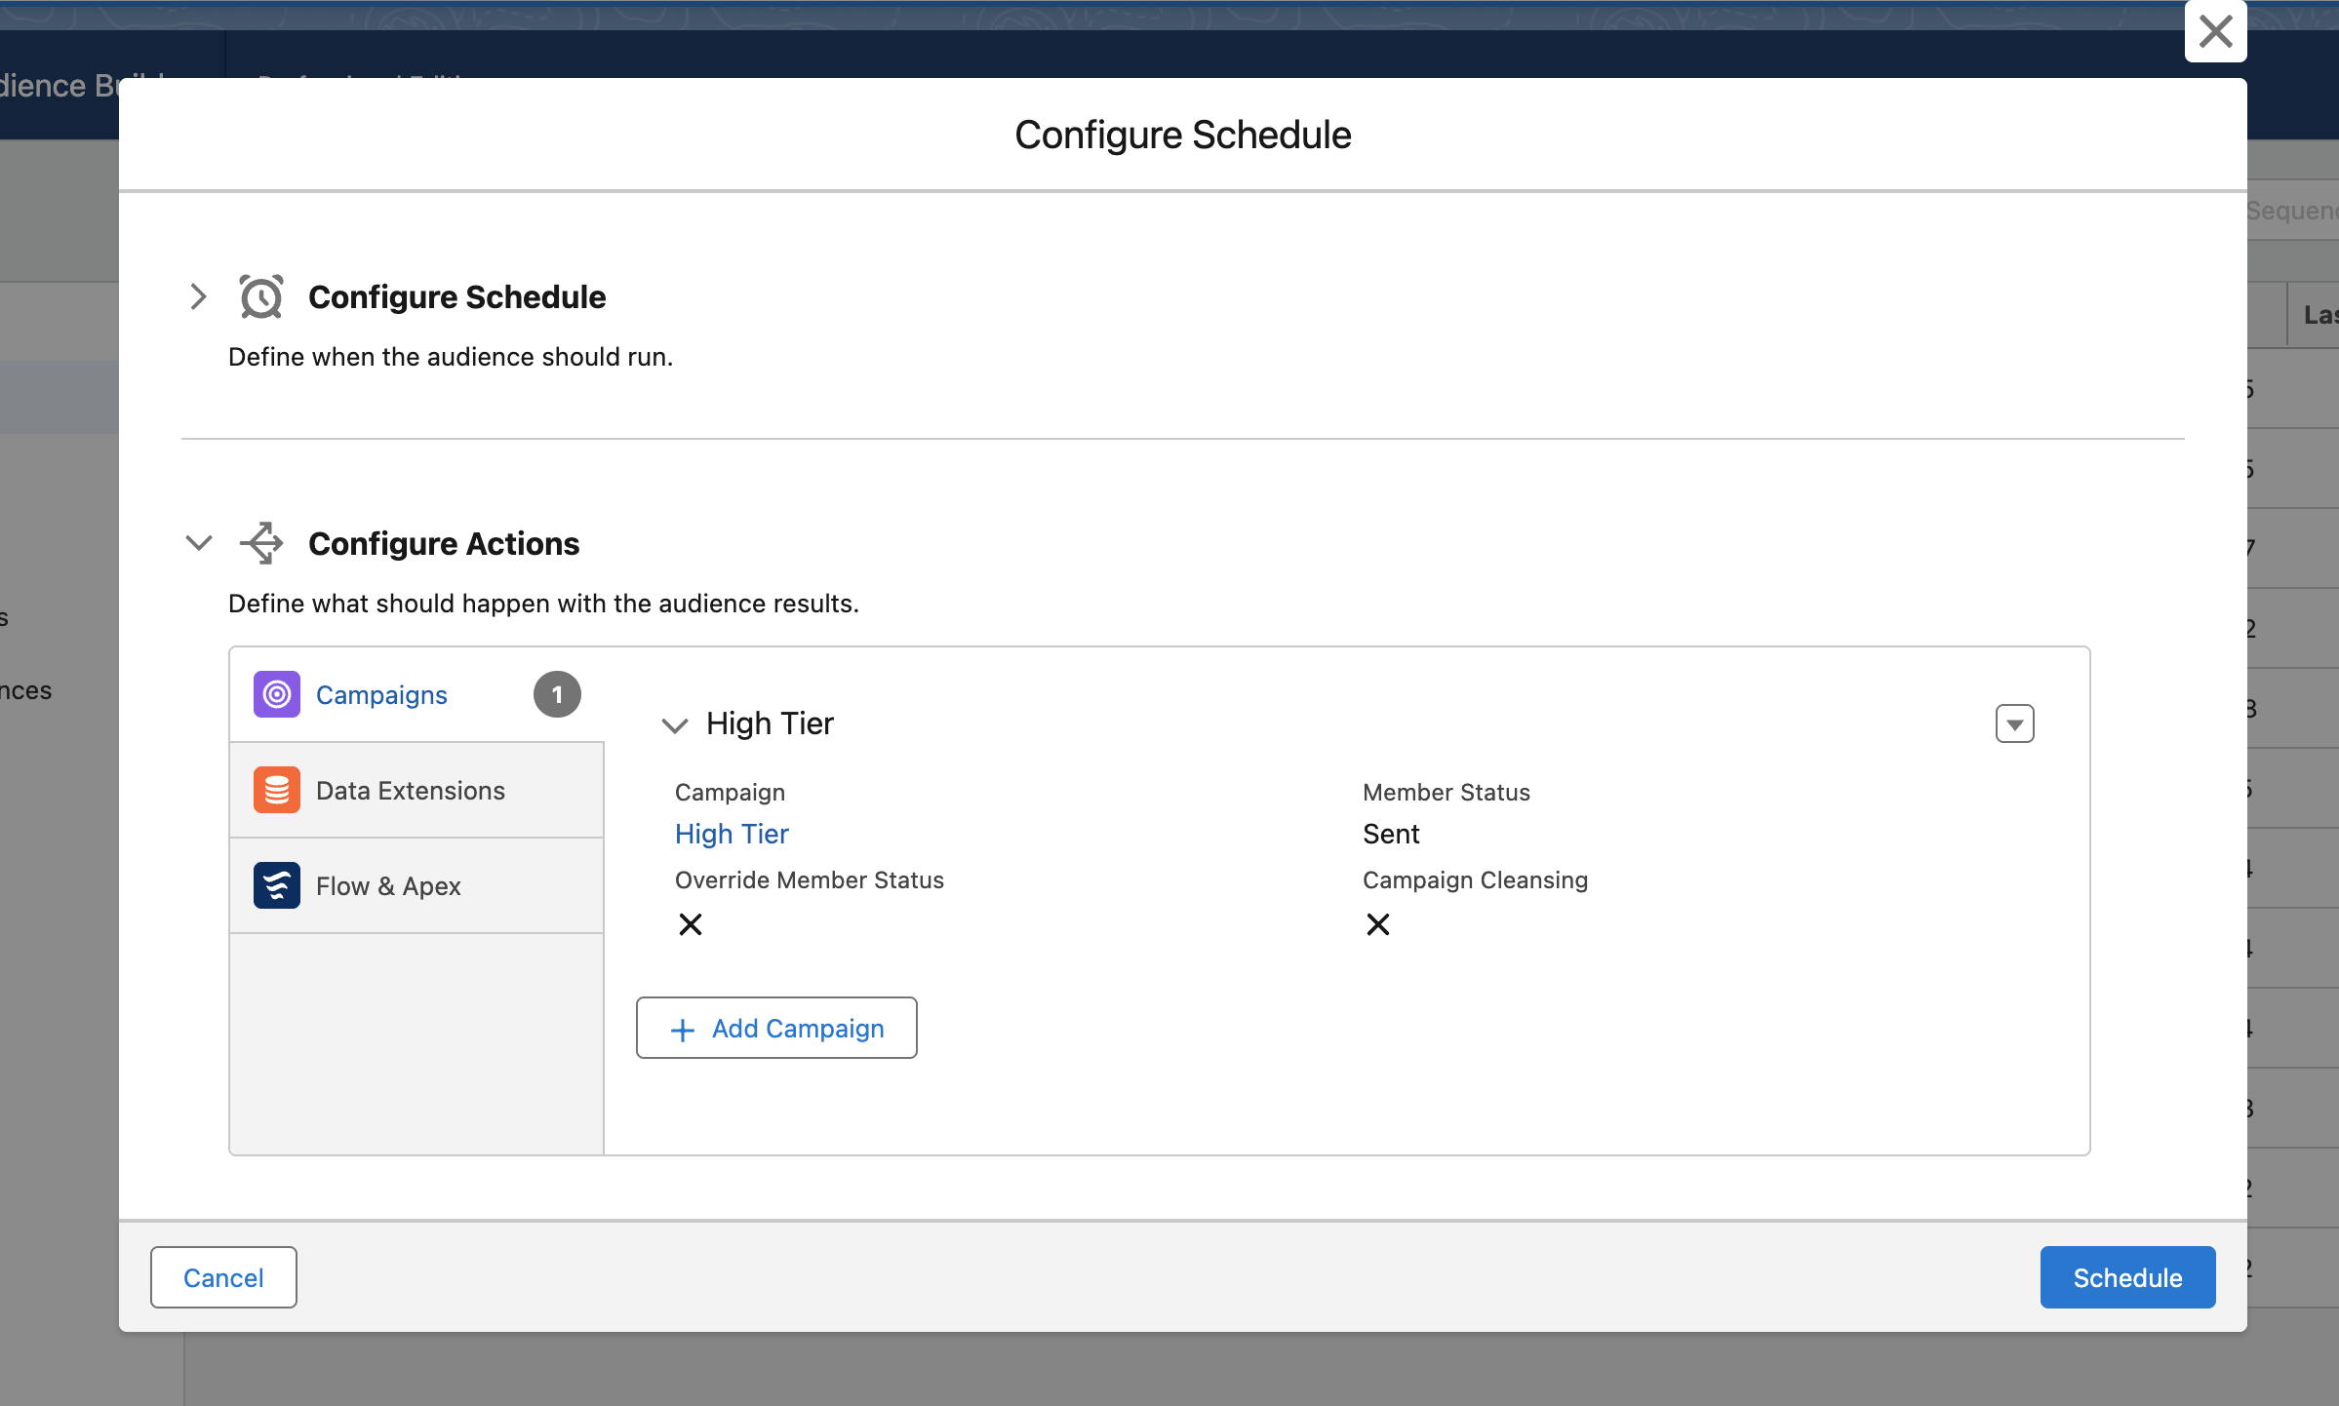Image resolution: width=2339 pixels, height=1406 pixels.
Task: Switch to the Data Extensions tab
Action: tap(411, 791)
